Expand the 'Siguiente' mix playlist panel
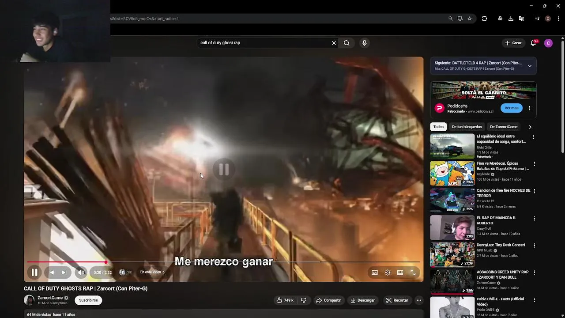This screenshot has height=318, width=565. pos(529,66)
